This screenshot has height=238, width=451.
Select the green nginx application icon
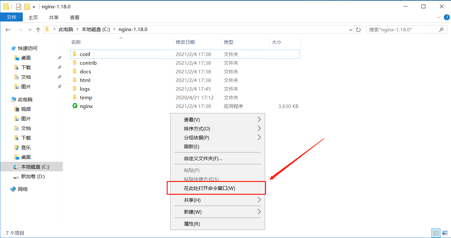75,106
